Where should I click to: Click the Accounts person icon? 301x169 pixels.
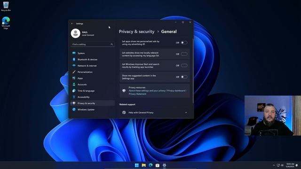74,84
